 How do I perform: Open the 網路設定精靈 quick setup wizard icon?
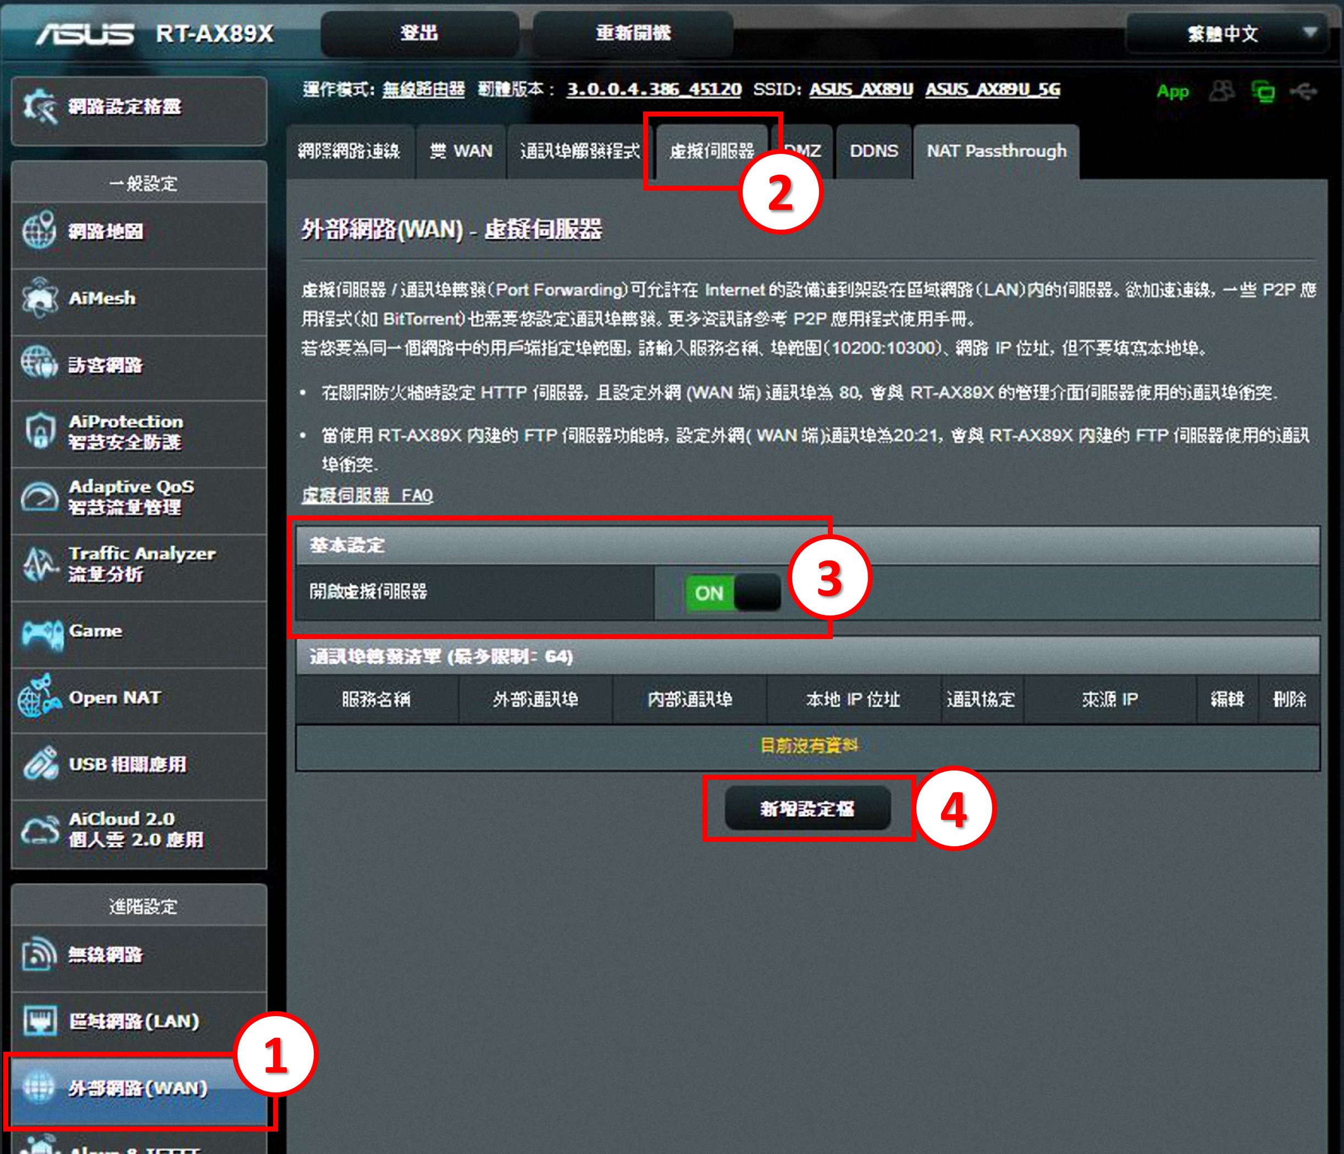click(x=40, y=106)
